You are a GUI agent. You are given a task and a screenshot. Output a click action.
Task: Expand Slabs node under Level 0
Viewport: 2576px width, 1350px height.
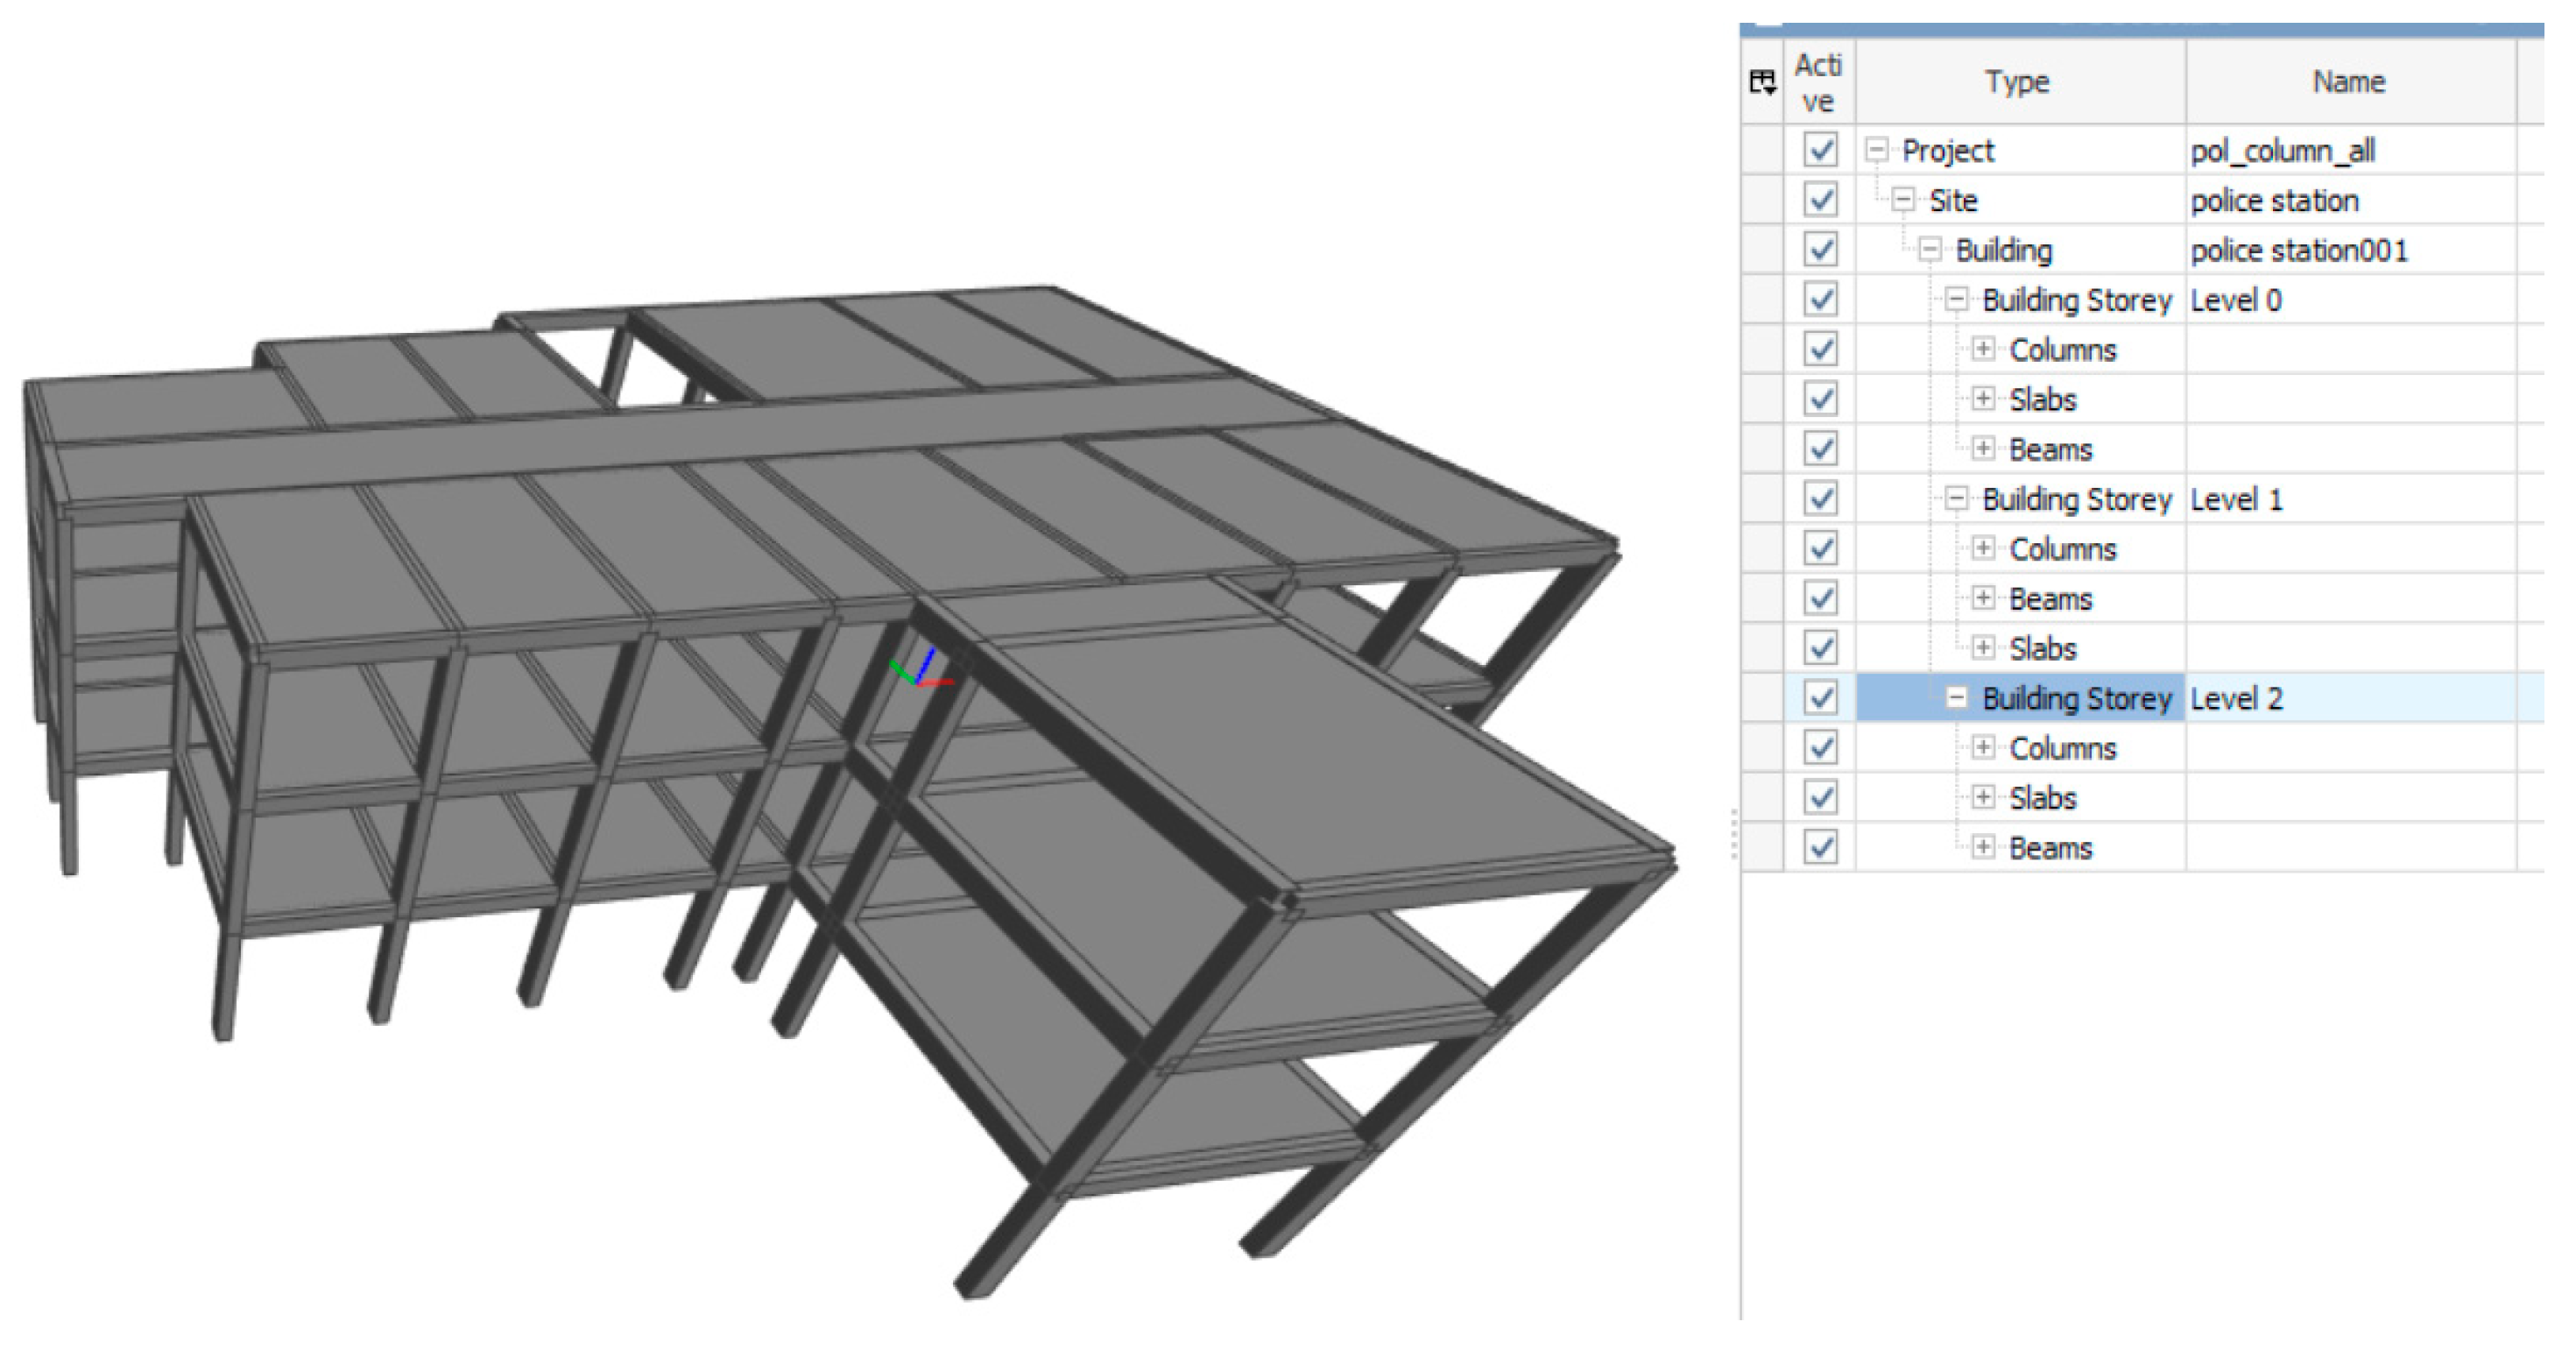click(1983, 399)
